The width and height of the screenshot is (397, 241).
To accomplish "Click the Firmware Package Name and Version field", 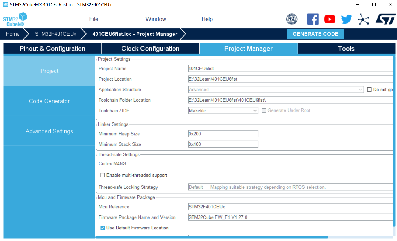I will pos(290,217).
